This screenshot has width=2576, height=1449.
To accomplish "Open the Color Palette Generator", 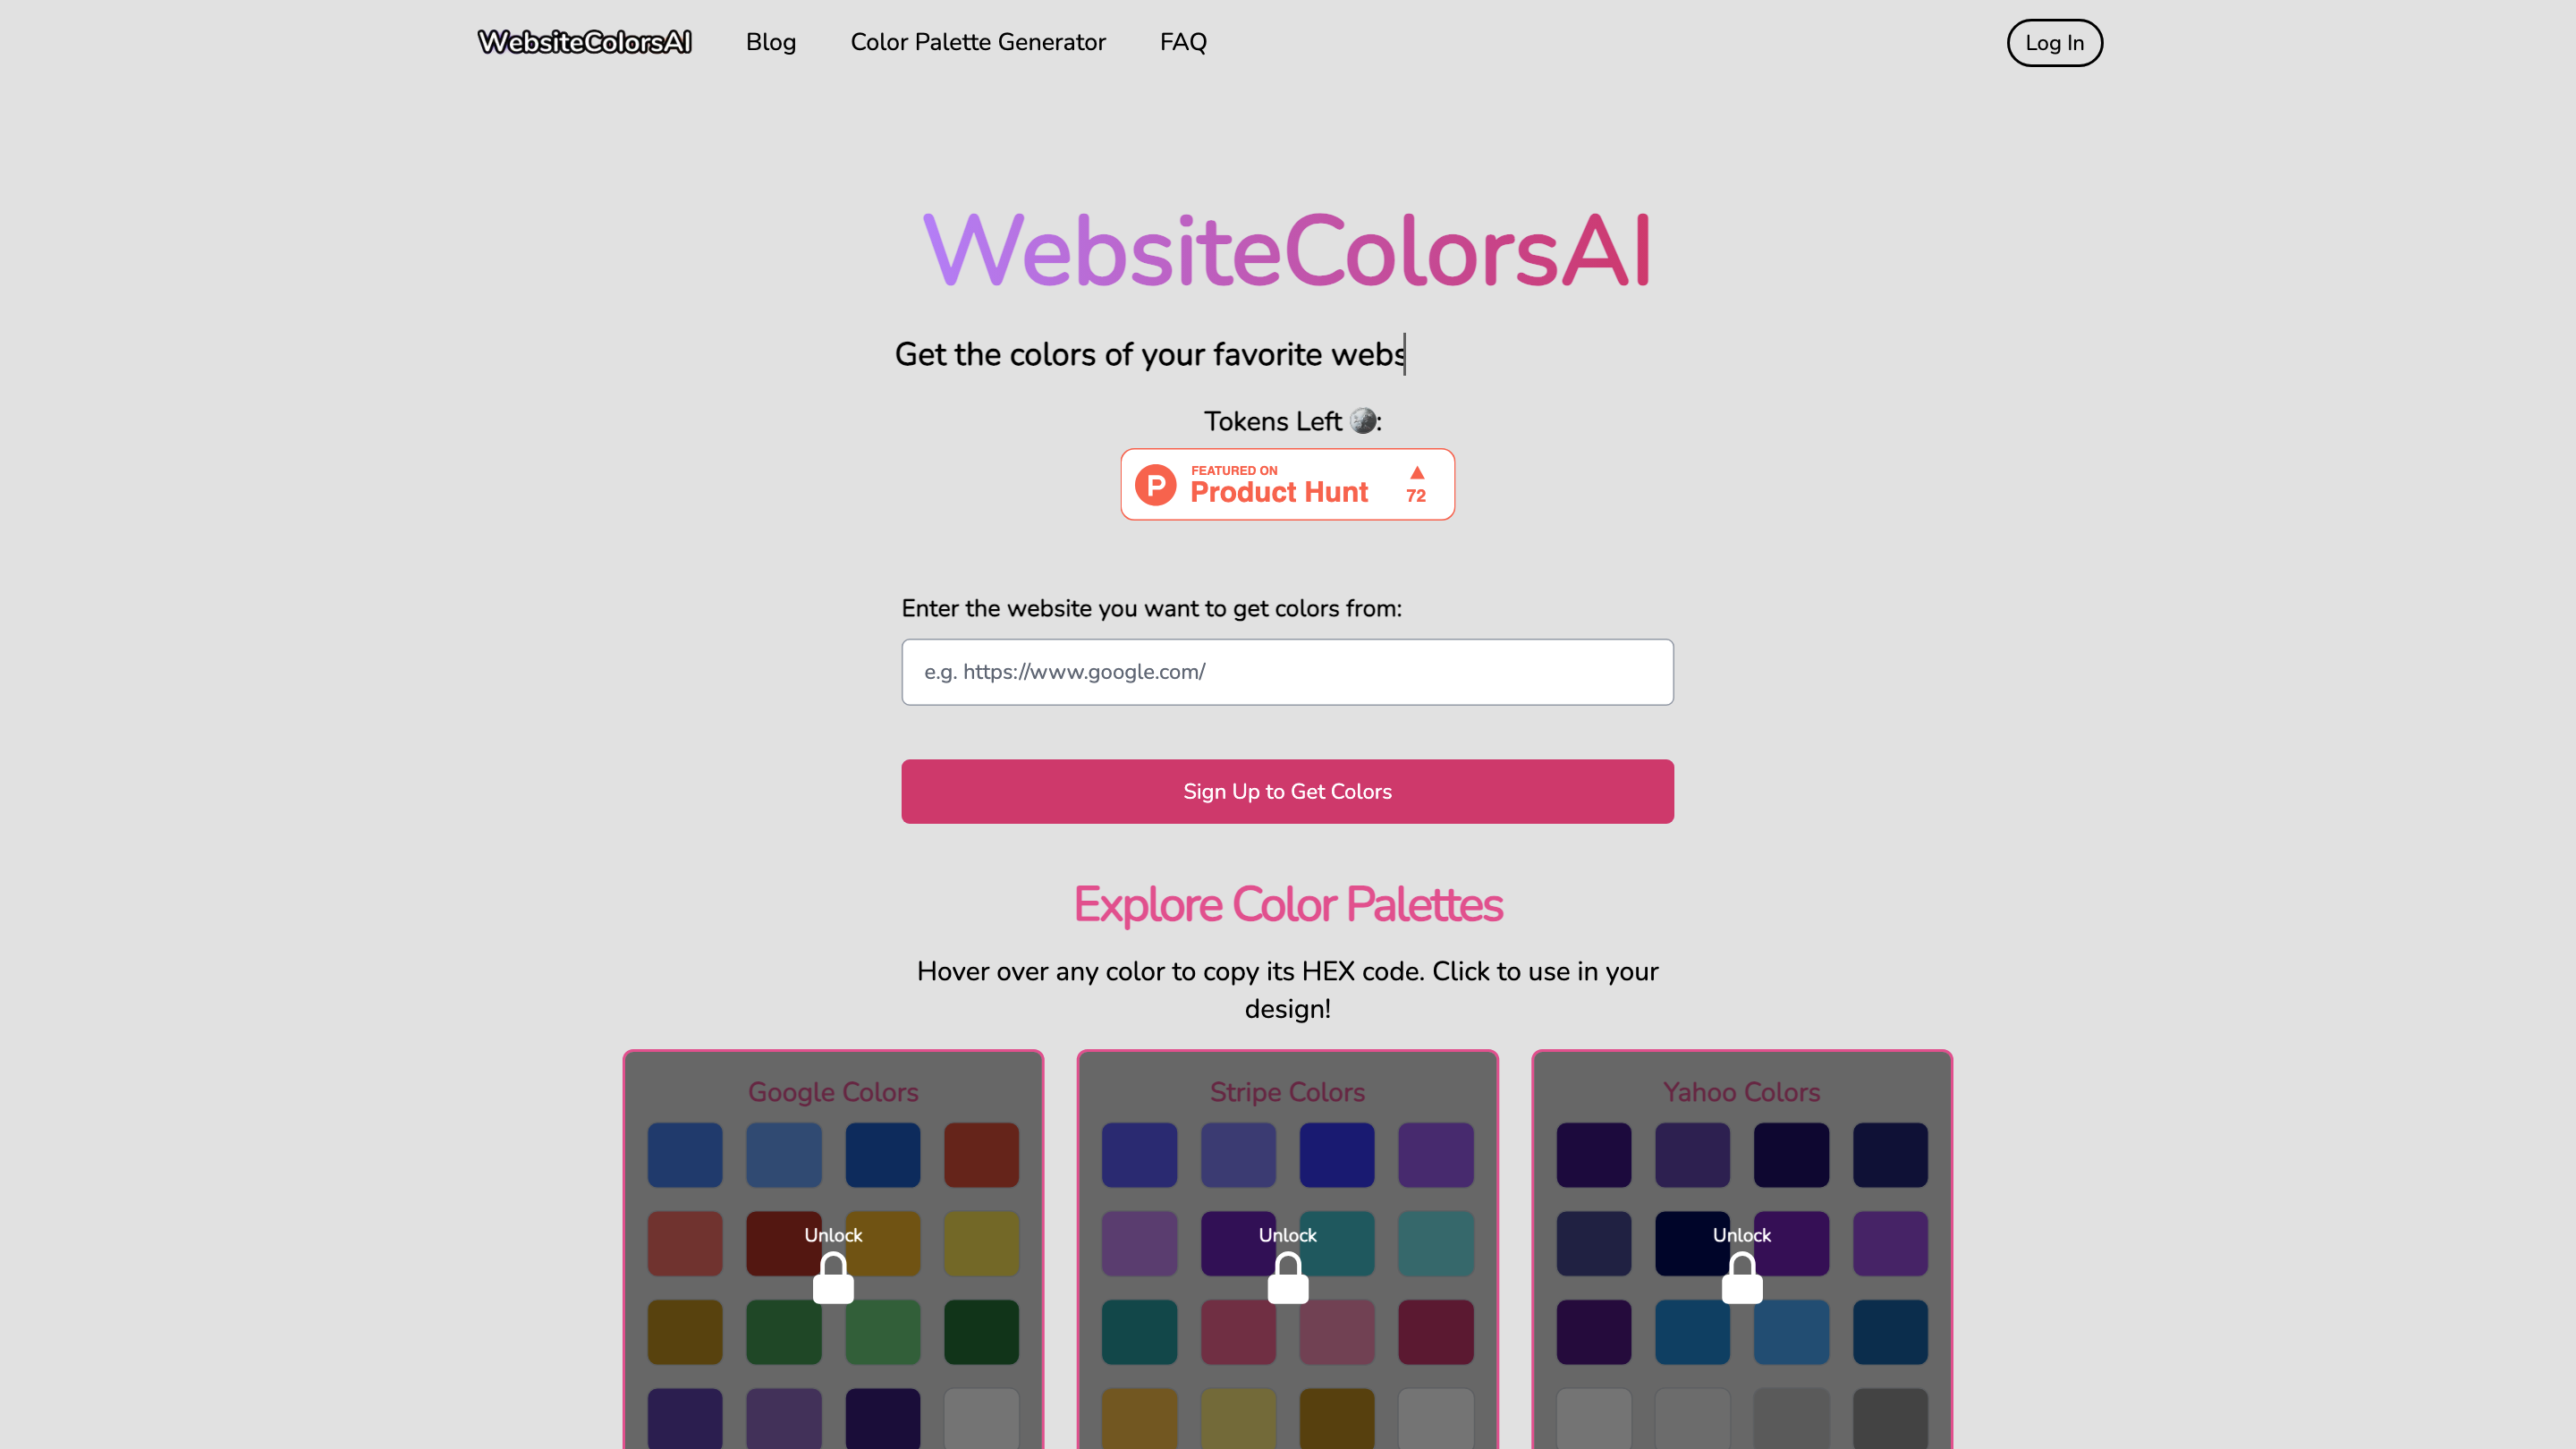I will pos(978,42).
